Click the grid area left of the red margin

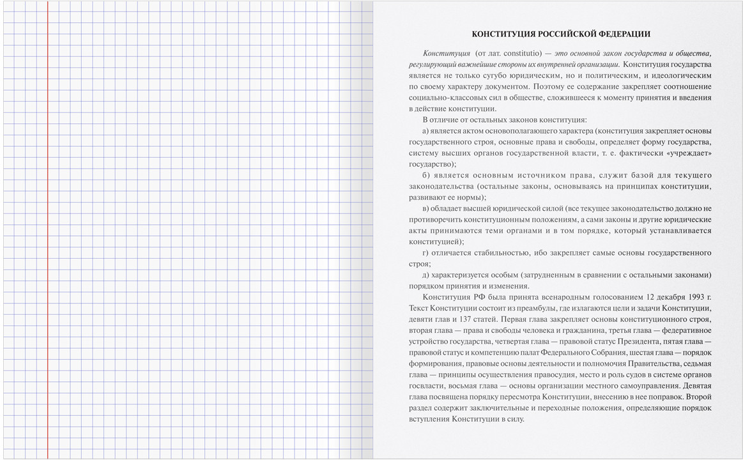coord(25,230)
